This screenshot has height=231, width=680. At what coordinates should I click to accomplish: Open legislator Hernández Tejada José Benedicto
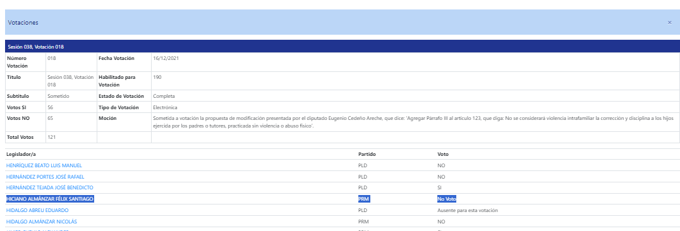click(50, 187)
